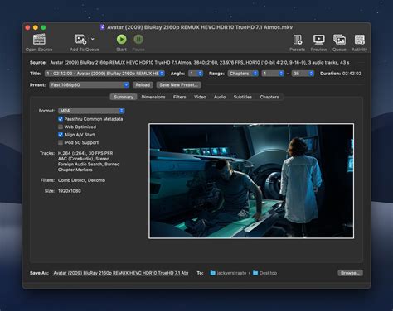The image size is (393, 311).
Task: Click the Size 1920x1080 value
Action: pyautogui.click(x=70, y=191)
